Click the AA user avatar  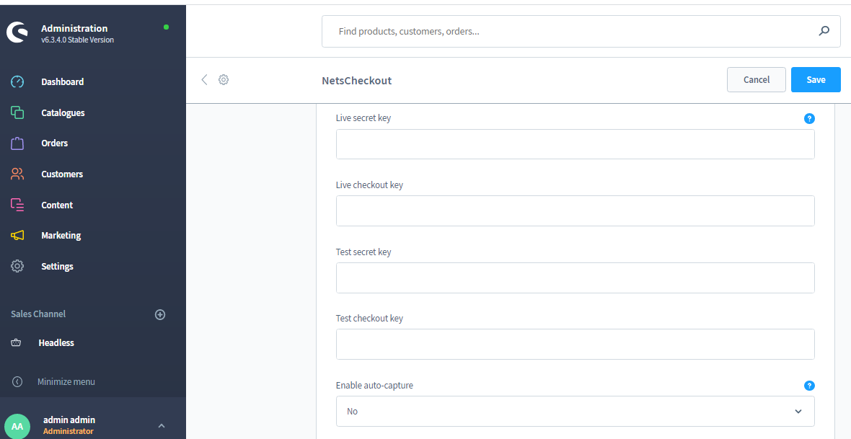tap(17, 426)
